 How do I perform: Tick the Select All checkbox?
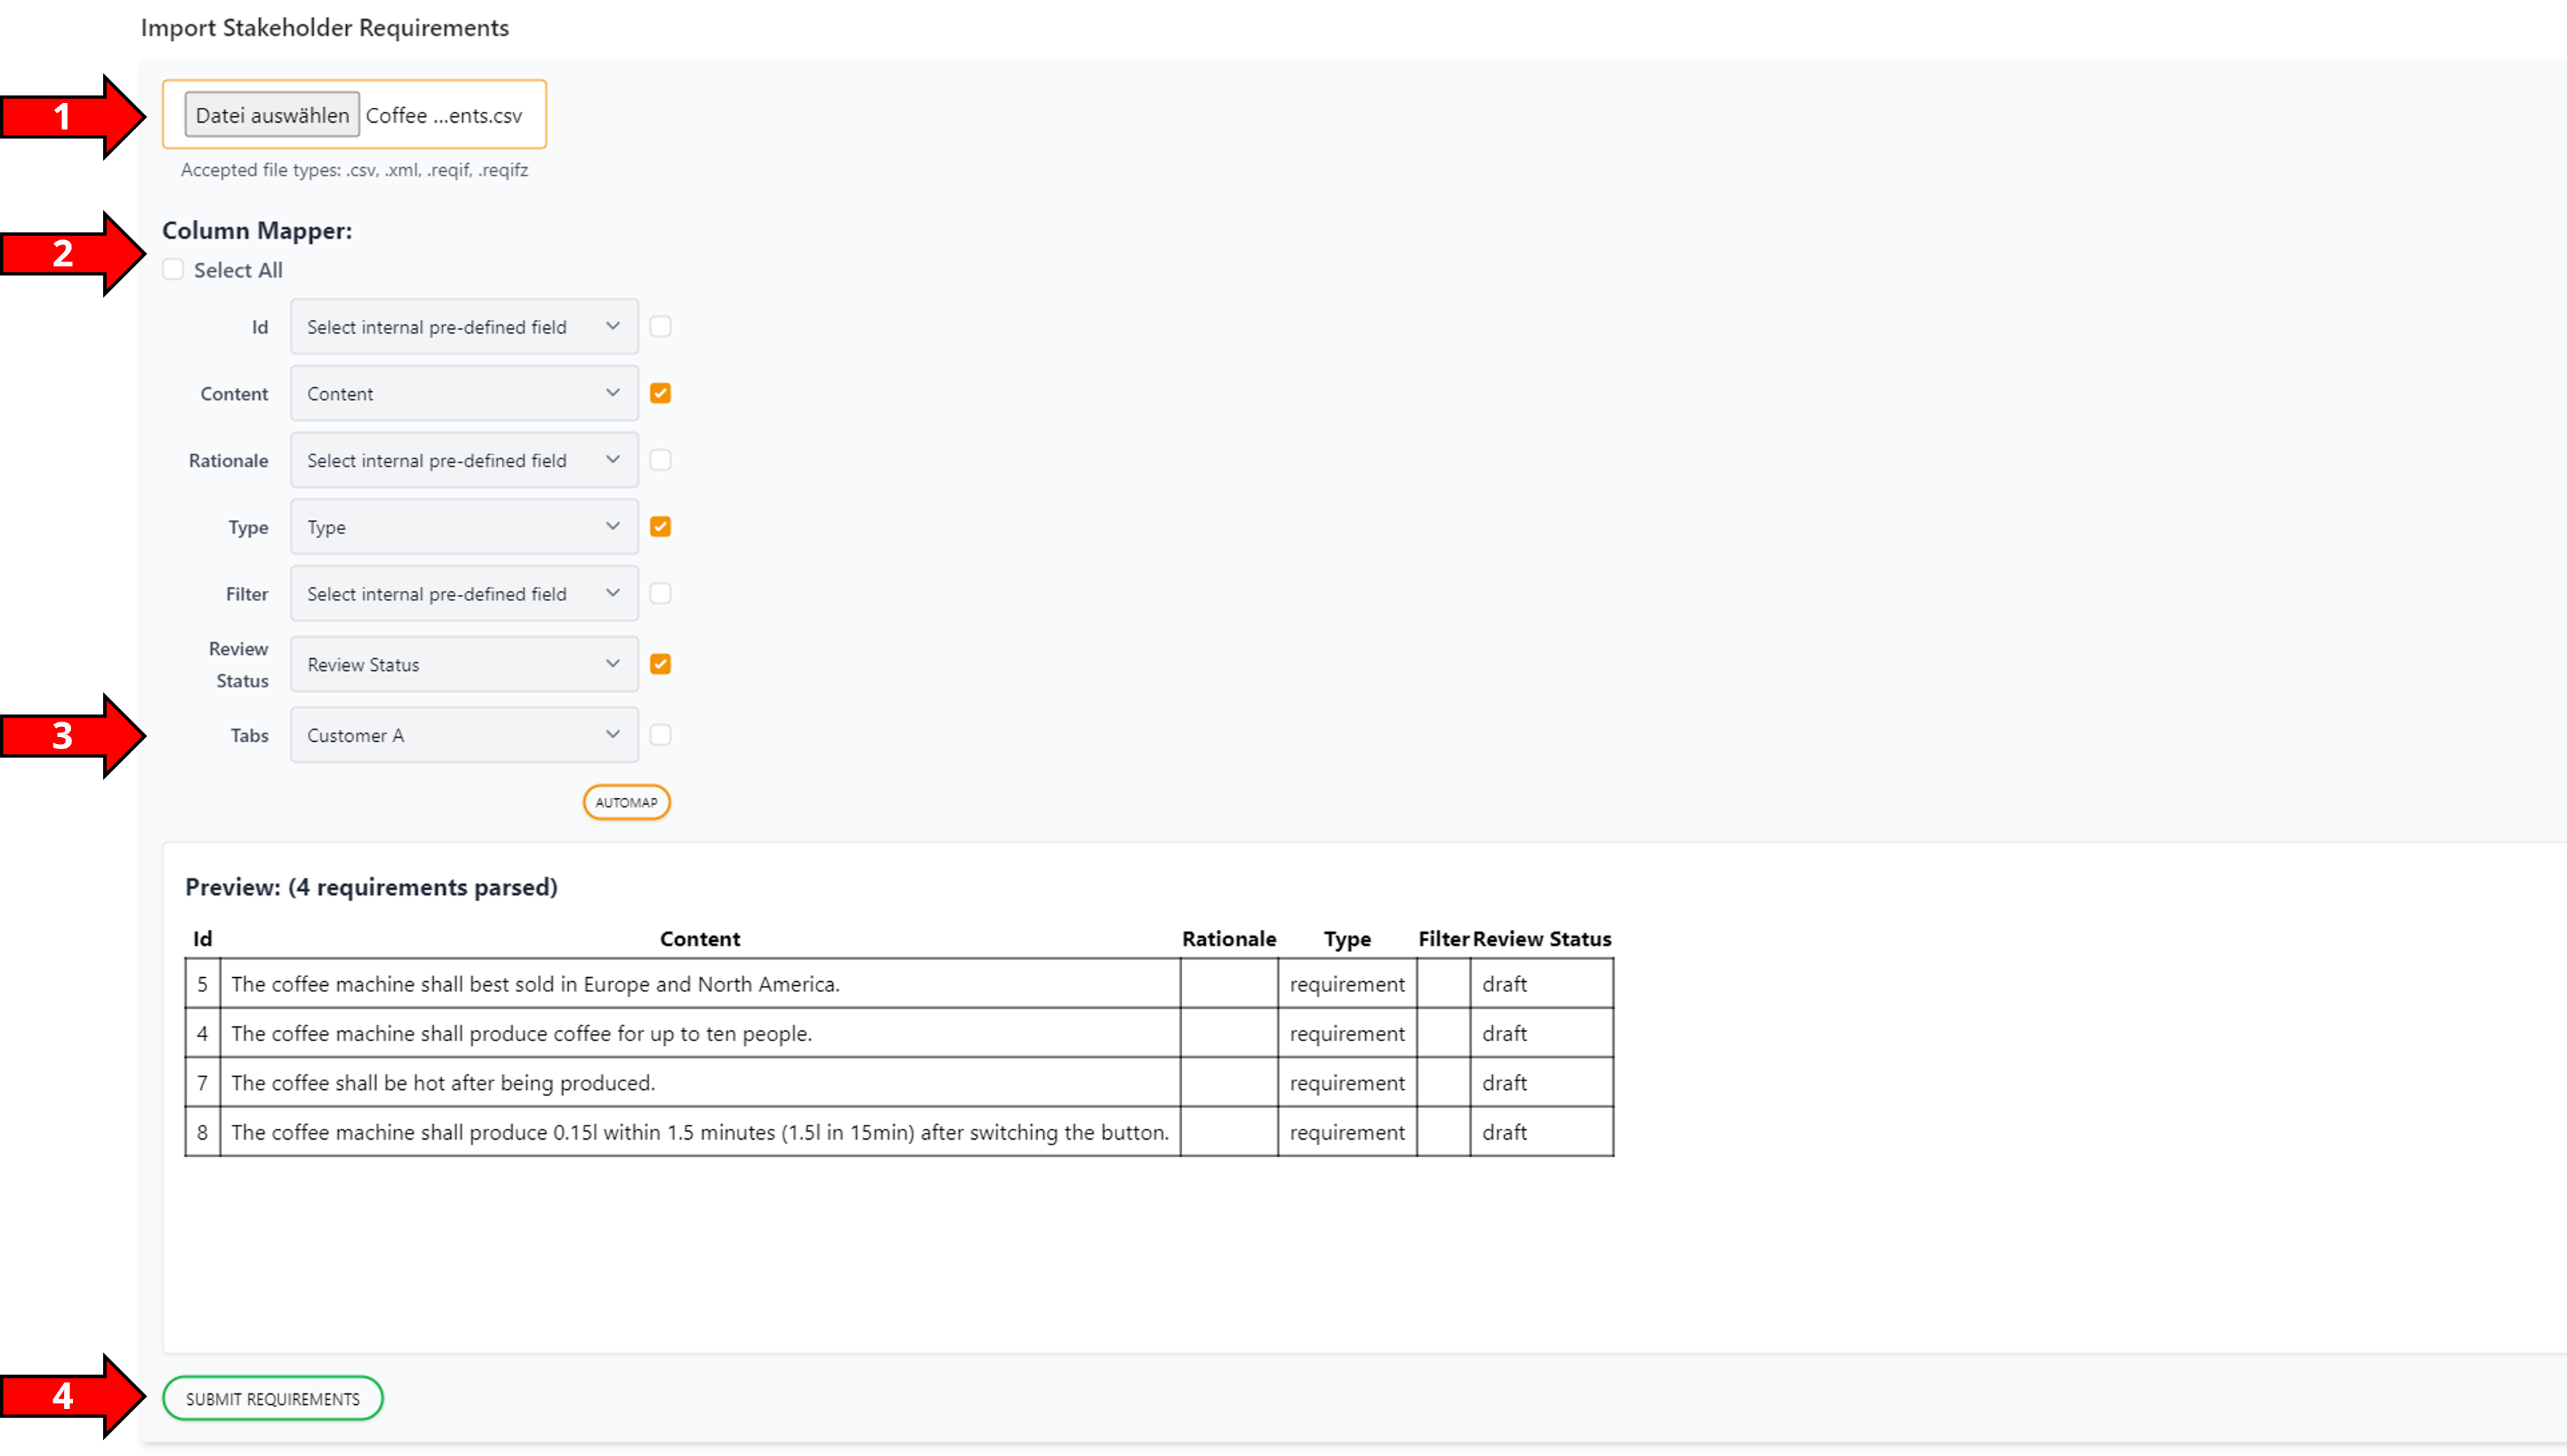tap(173, 269)
